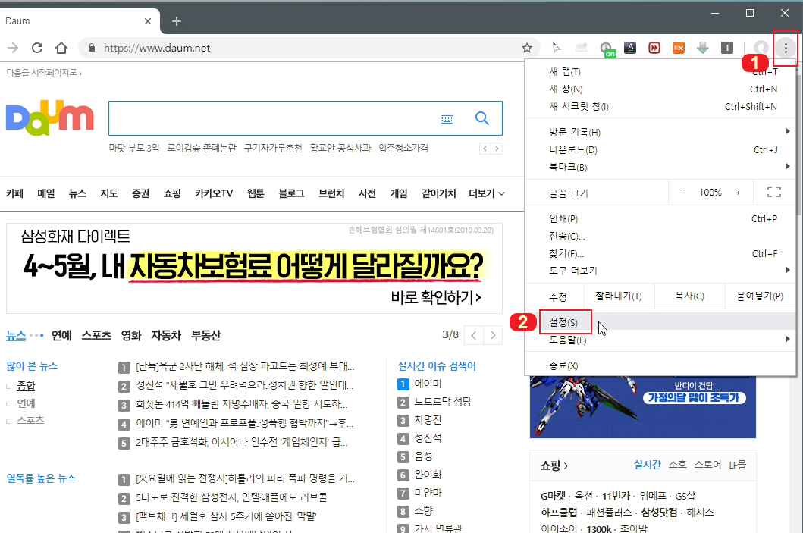Open 다운로드(D) from menu
803x533 pixels.
[x=660, y=149]
